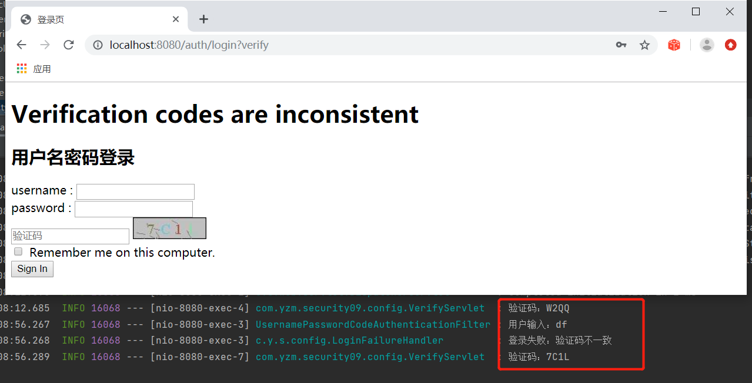Click the heading Verification codes are inconsistent
The height and width of the screenshot is (383, 752).
point(215,114)
